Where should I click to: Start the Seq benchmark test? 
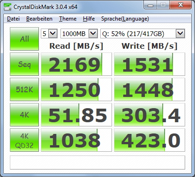[24, 64]
